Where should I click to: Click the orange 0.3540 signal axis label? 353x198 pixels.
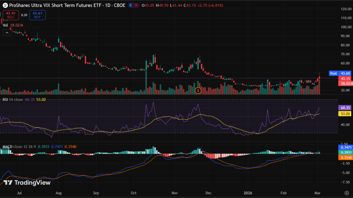pos(345,157)
